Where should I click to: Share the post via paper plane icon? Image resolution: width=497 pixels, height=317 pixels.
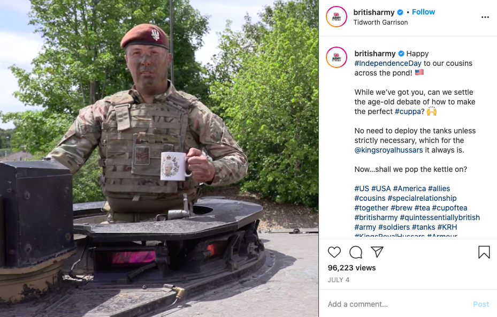pyautogui.click(x=377, y=252)
